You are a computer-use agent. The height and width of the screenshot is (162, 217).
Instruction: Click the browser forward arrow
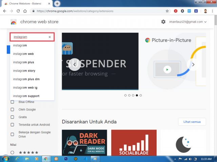pyautogui.click(x=11, y=11)
